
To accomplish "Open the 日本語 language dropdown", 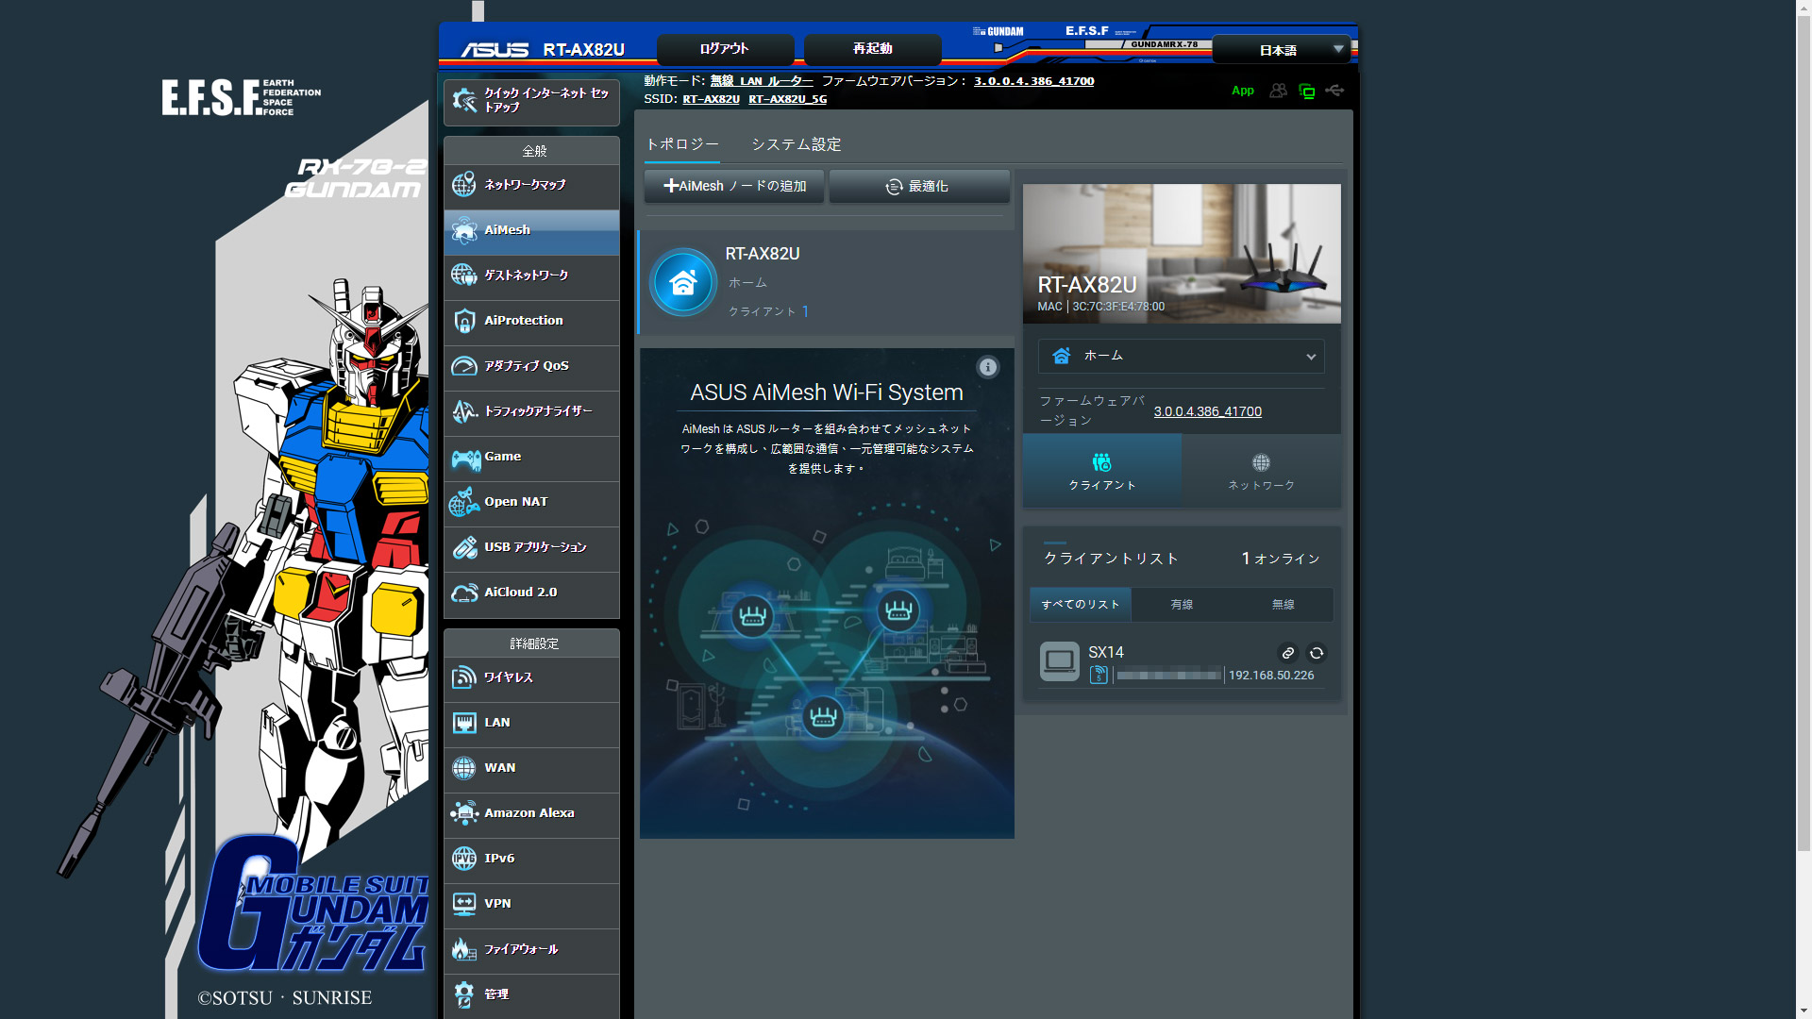I will [x=1281, y=50].
